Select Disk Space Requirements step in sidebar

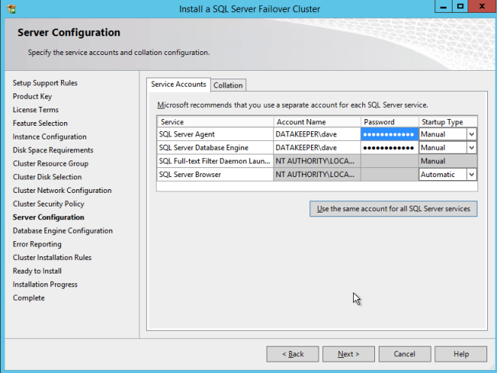[53, 150]
